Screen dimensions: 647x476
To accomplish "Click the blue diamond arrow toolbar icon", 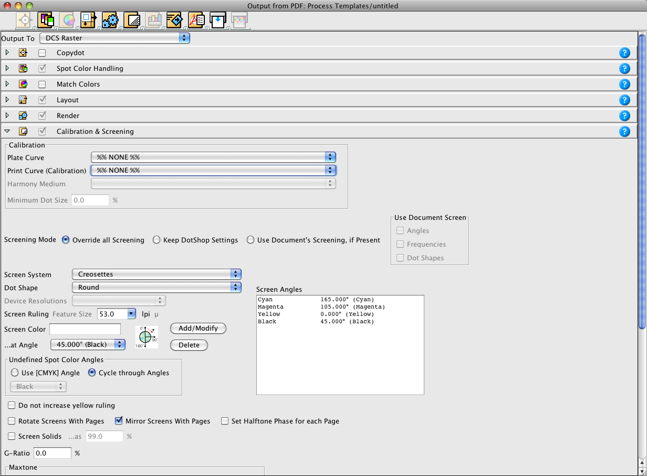I will pyautogui.click(x=175, y=20).
